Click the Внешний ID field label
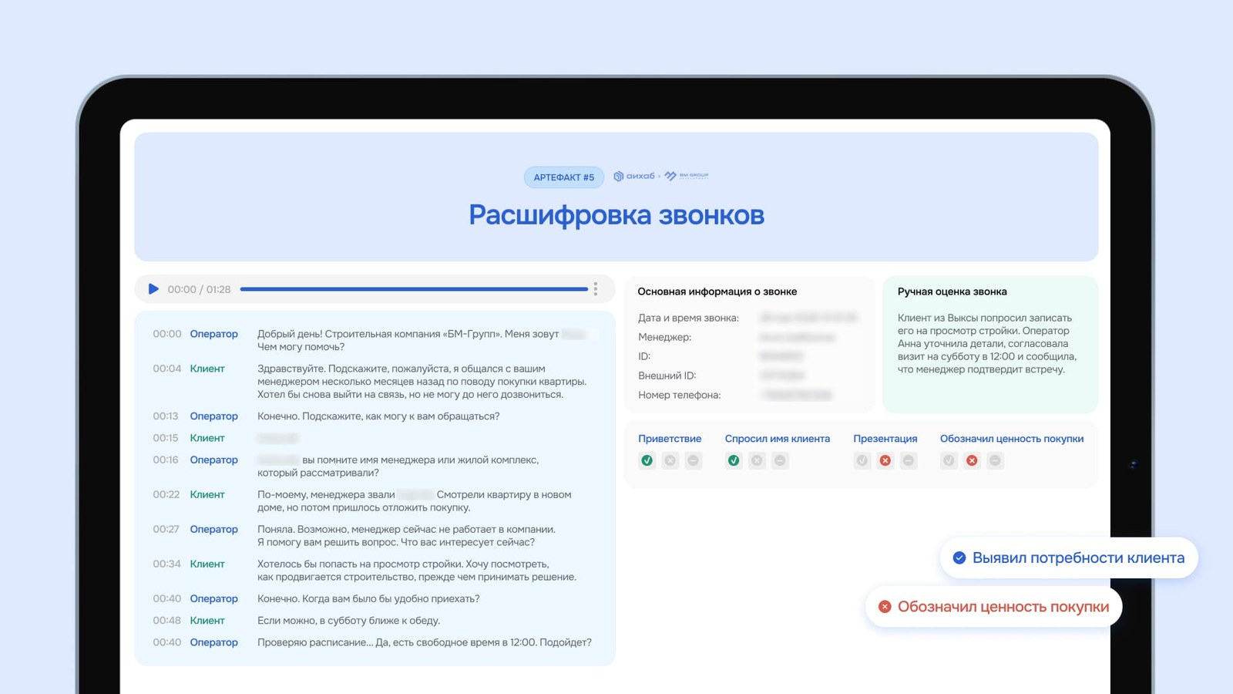Image resolution: width=1233 pixels, height=694 pixels. click(x=667, y=376)
